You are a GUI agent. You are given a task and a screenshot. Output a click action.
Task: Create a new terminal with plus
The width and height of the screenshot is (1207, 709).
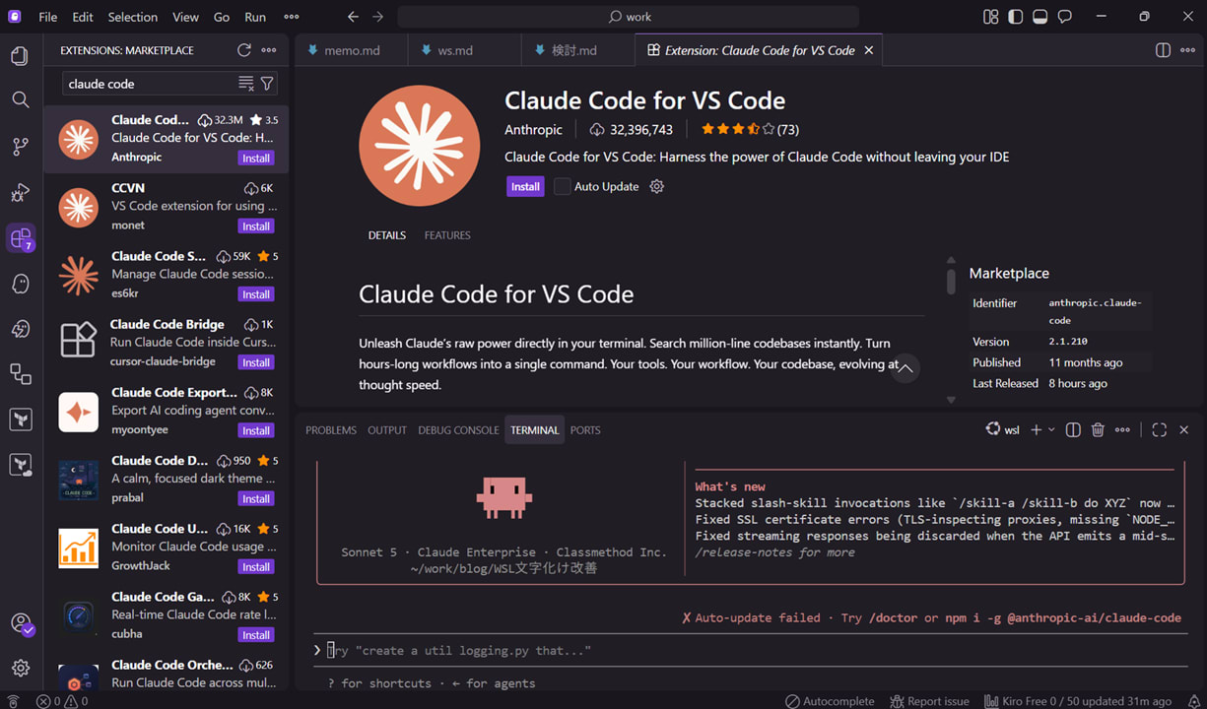click(x=1036, y=430)
